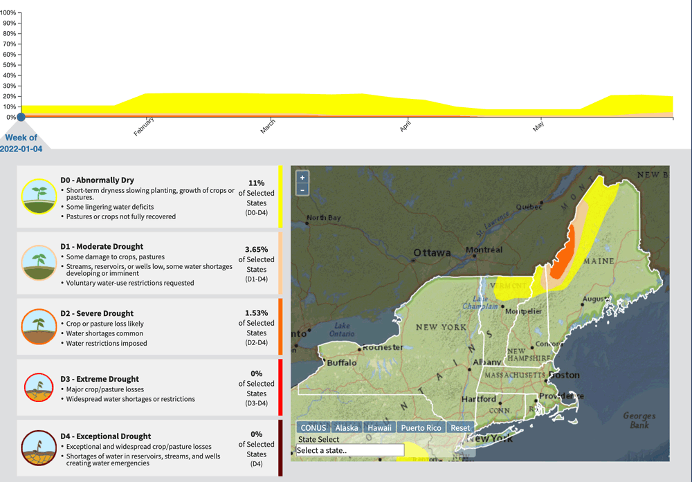Click the peach D1 Moderate Drought color bar
Viewport: 692px width, 482px height.
click(x=280, y=263)
